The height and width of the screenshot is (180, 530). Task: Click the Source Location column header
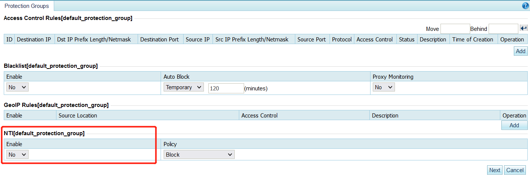78,116
